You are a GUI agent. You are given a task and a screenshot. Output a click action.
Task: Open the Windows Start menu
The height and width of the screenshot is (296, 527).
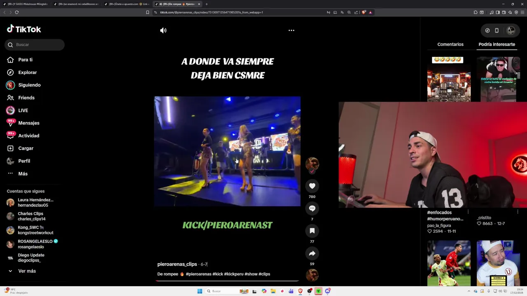[x=200, y=291]
